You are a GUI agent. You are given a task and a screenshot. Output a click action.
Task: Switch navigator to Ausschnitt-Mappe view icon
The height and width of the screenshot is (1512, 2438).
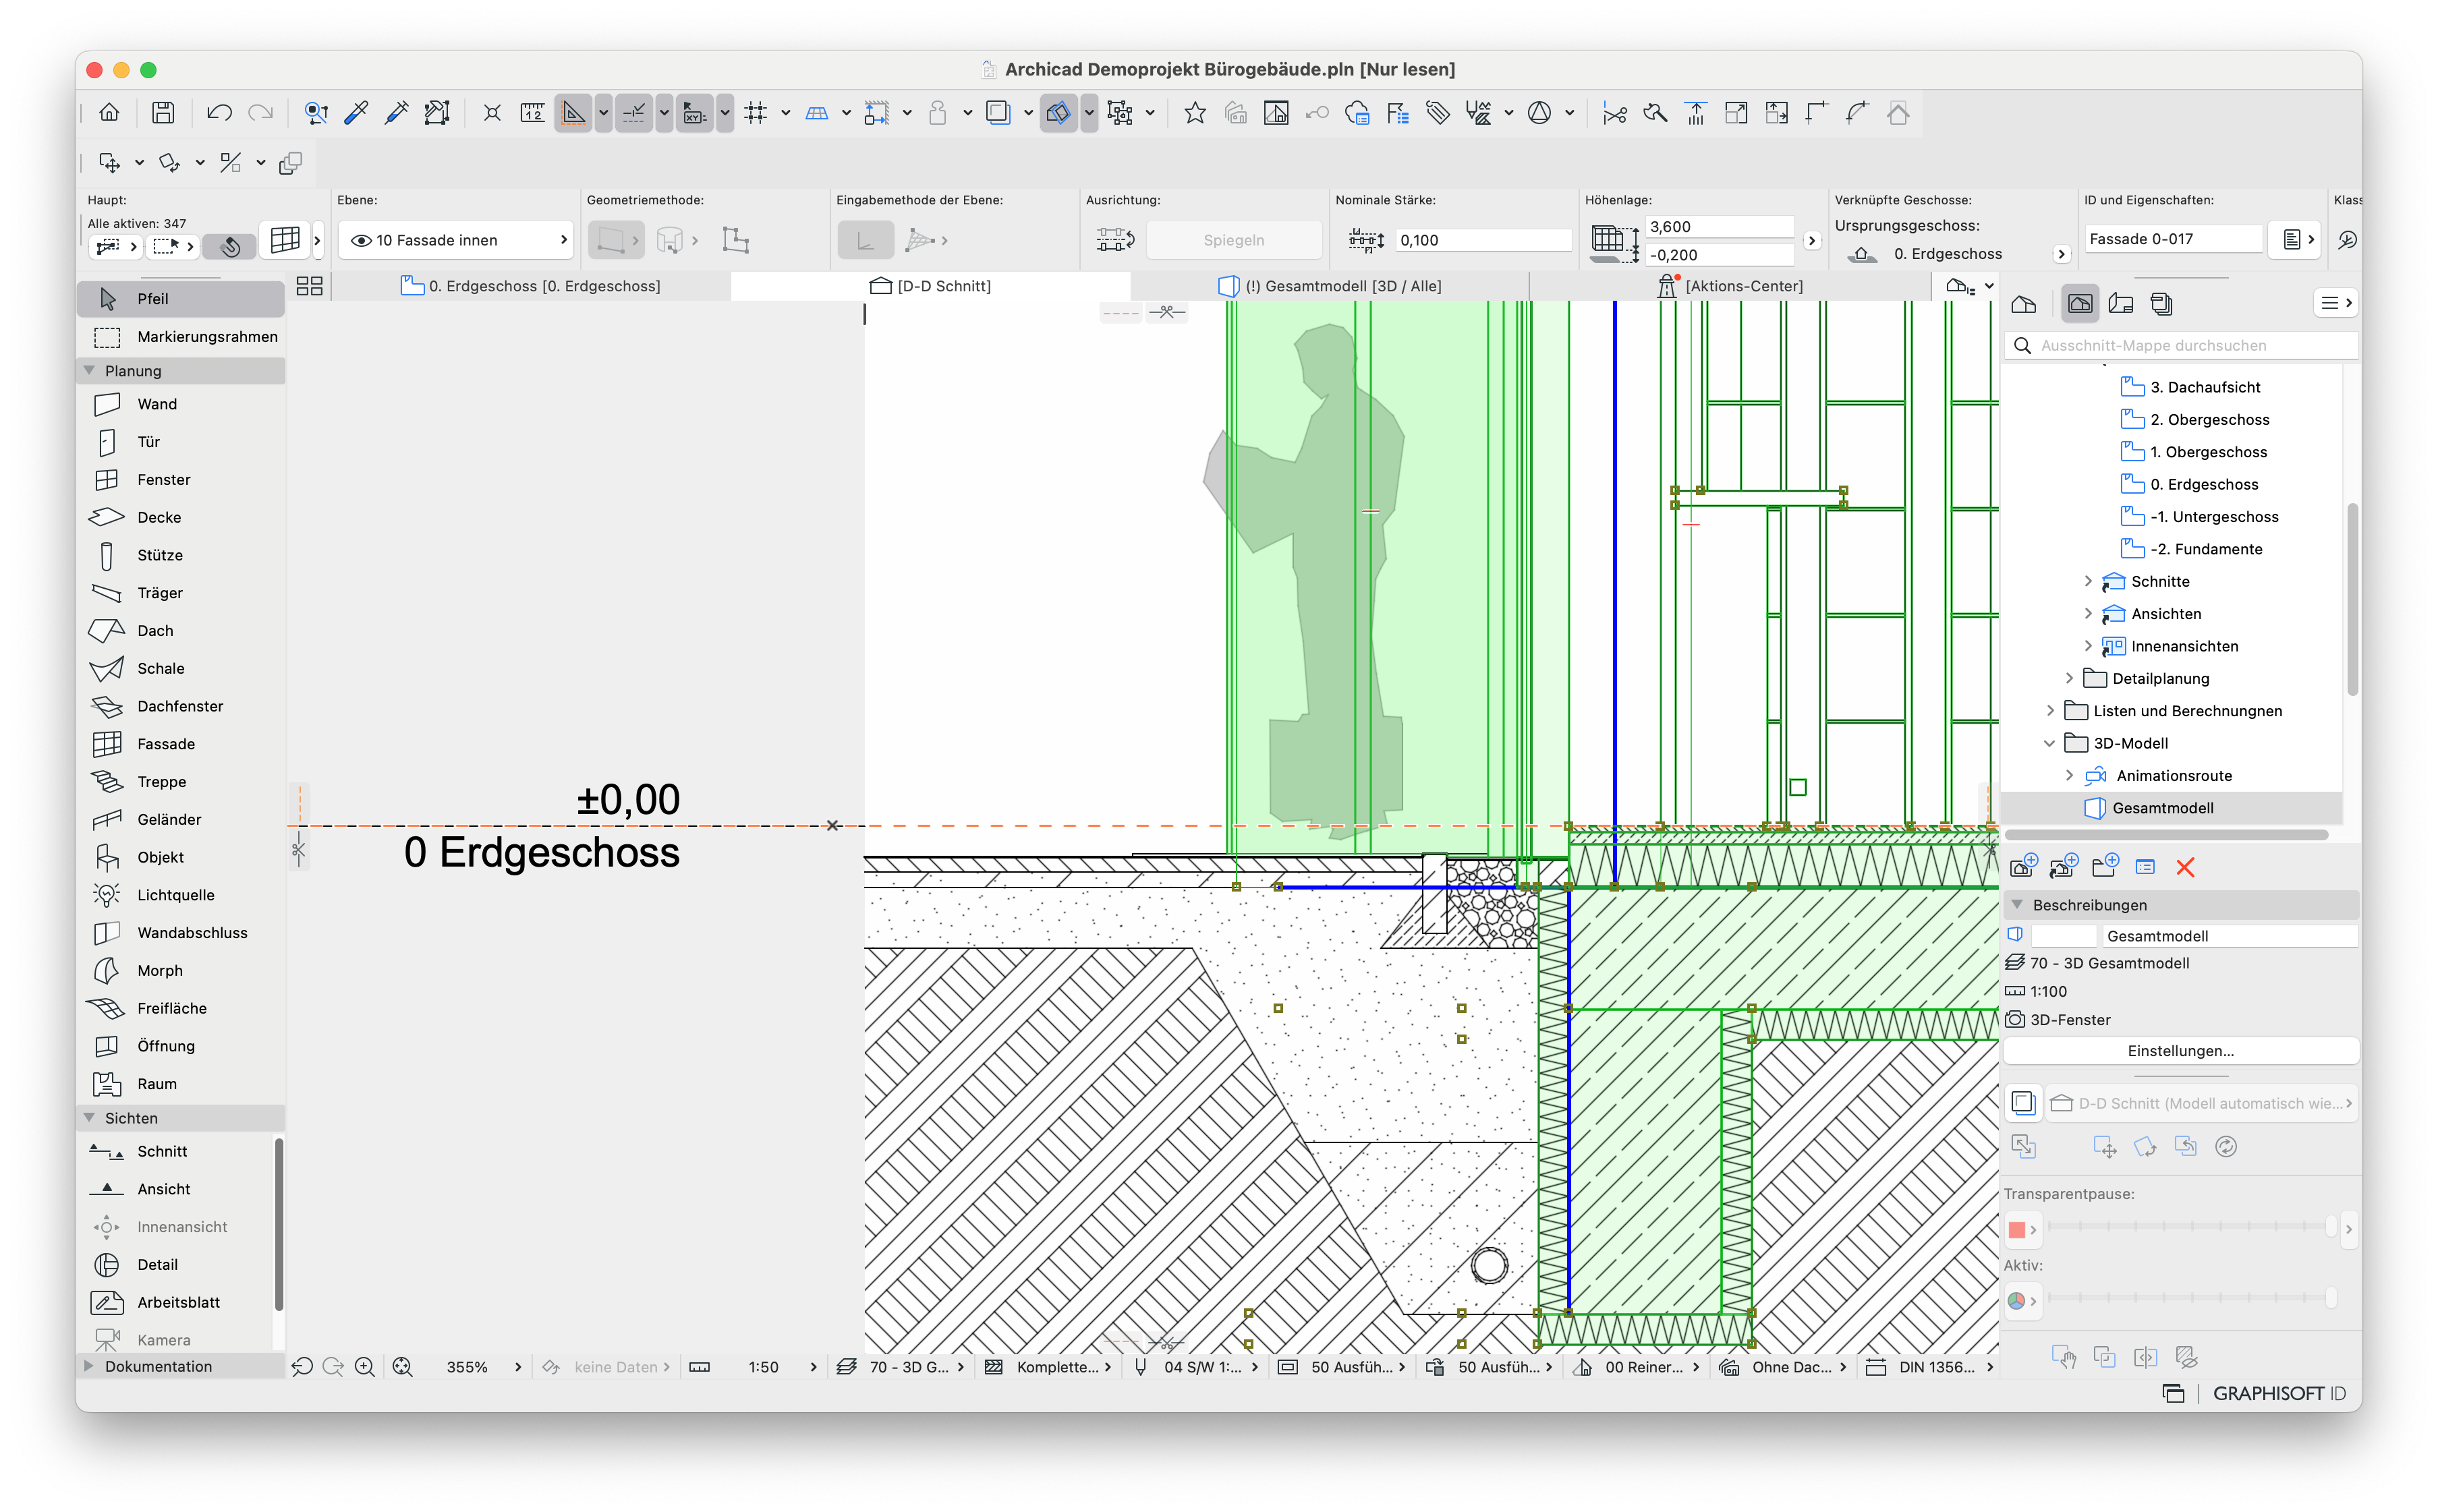point(2080,304)
